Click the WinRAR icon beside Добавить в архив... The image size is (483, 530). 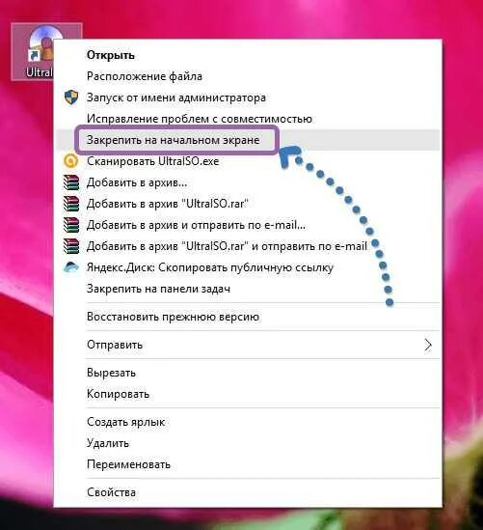[x=71, y=182]
